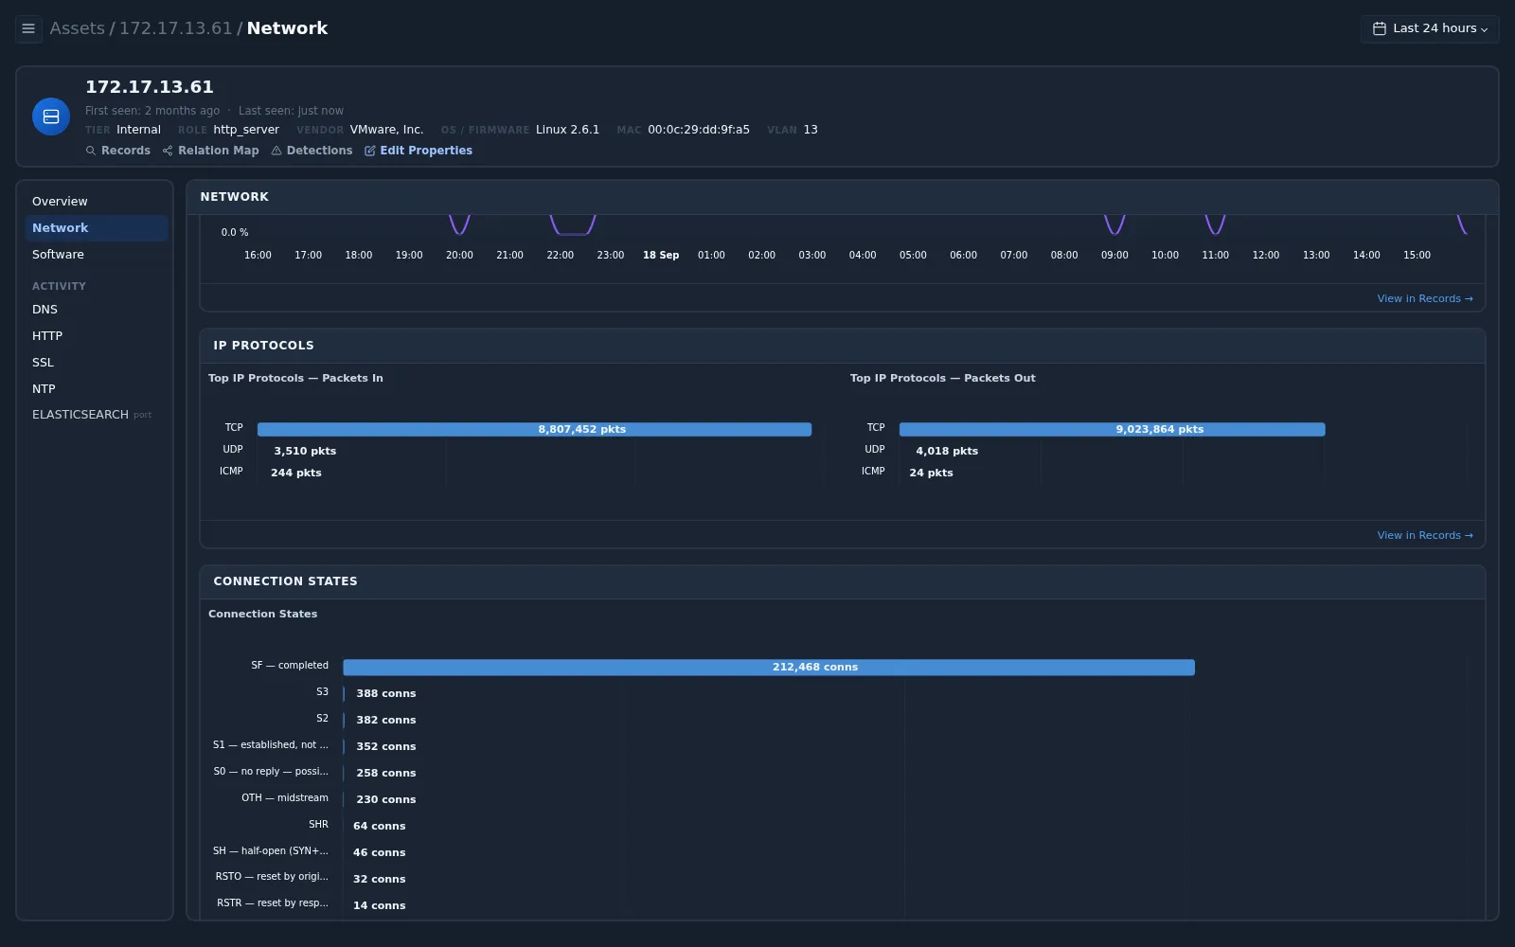Click S3 row 388 conns

[x=386, y=693]
